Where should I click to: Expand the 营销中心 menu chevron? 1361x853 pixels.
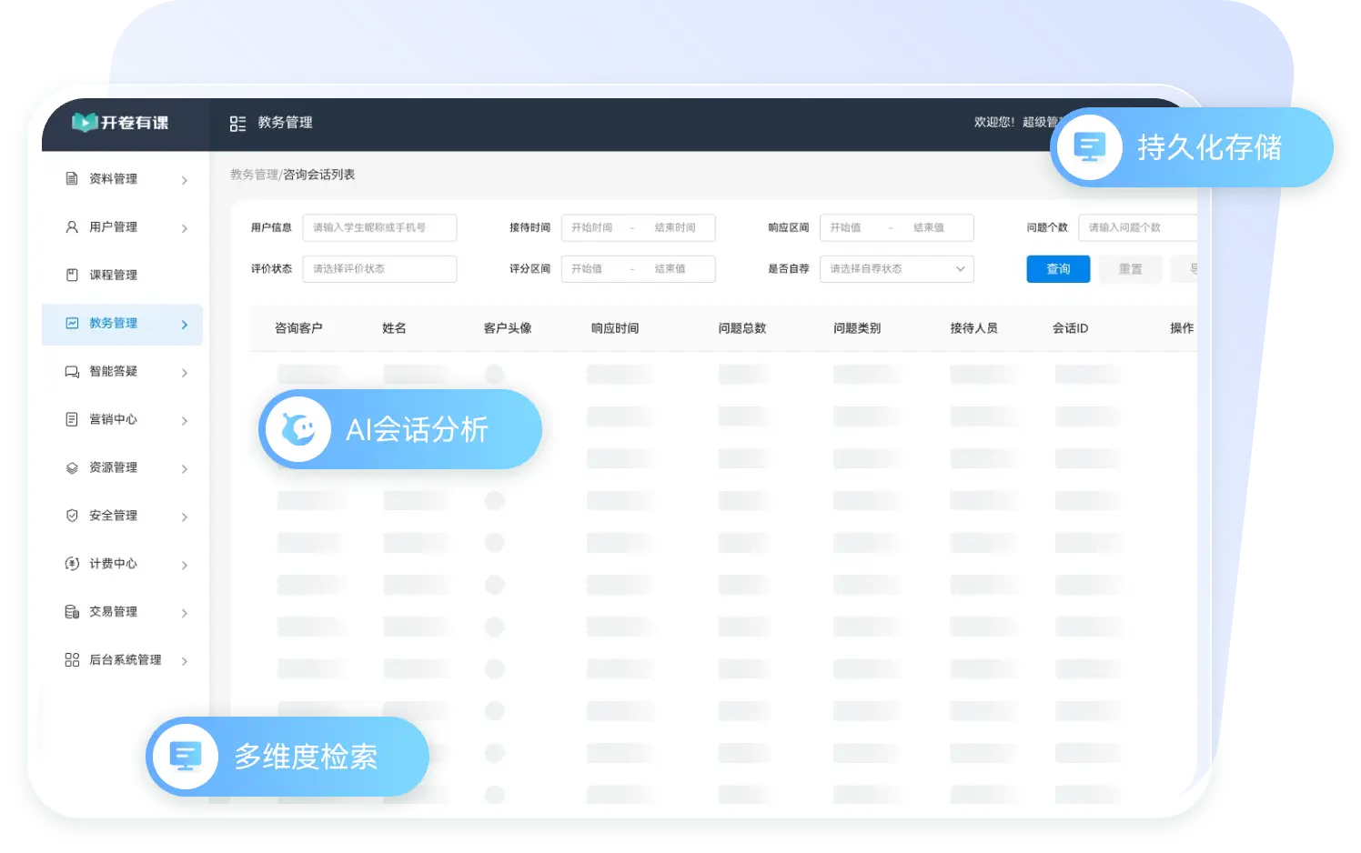click(x=185, y=421)
